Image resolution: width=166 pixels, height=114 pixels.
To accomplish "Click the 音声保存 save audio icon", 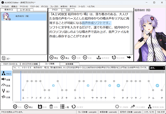I will coord(99,57).
